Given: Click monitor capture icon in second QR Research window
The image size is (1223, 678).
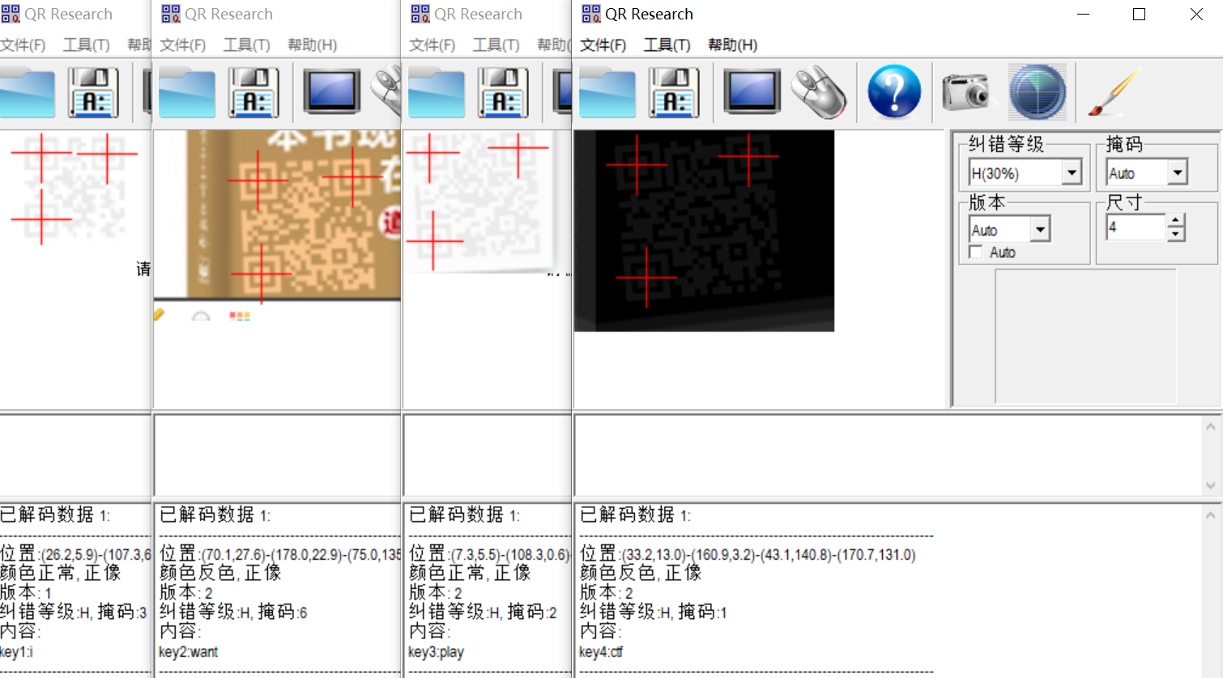Looking at the screenshot, I should [332, 91].
